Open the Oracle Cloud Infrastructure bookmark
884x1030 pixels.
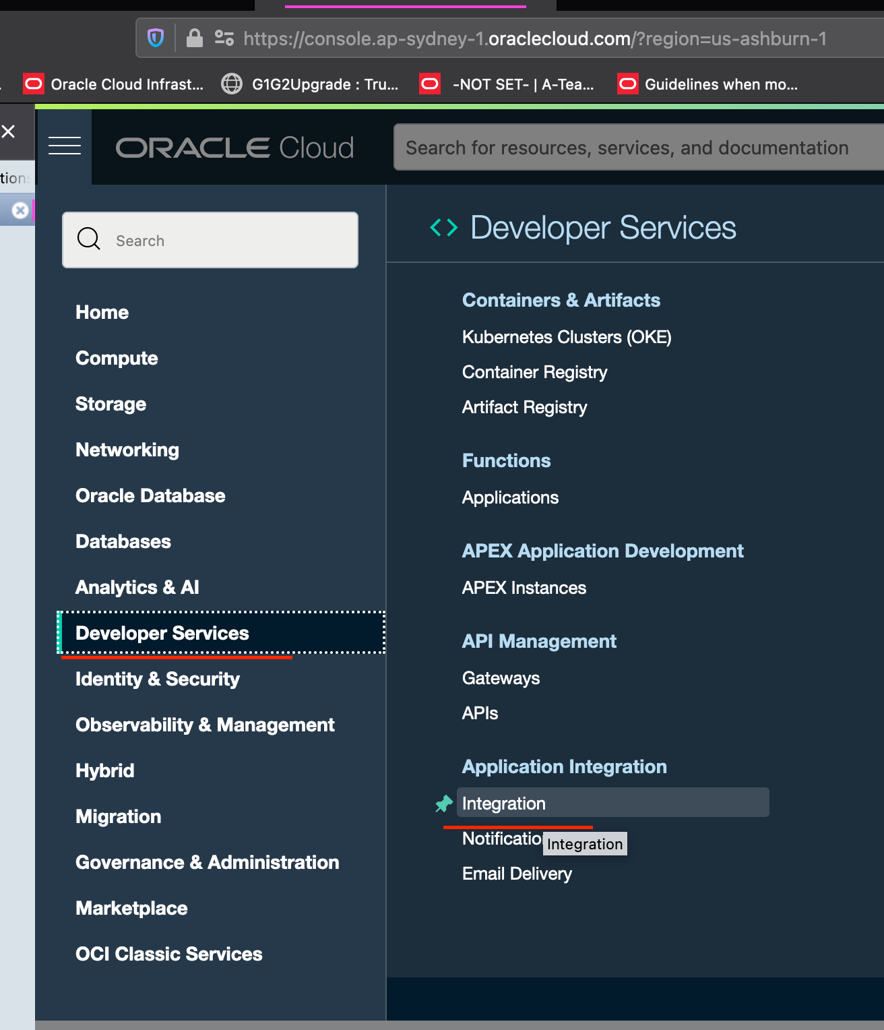[x=113, y=84]
